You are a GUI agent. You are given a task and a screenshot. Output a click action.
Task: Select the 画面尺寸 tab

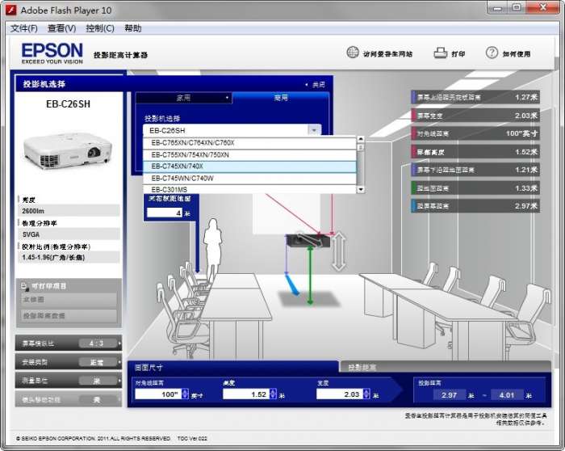pos(232,367)
